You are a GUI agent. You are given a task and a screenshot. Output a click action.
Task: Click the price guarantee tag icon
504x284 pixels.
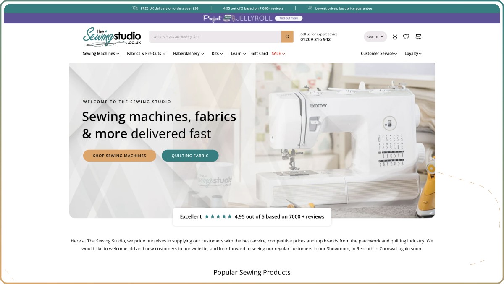pyautogui.click(x=310, y=8)
